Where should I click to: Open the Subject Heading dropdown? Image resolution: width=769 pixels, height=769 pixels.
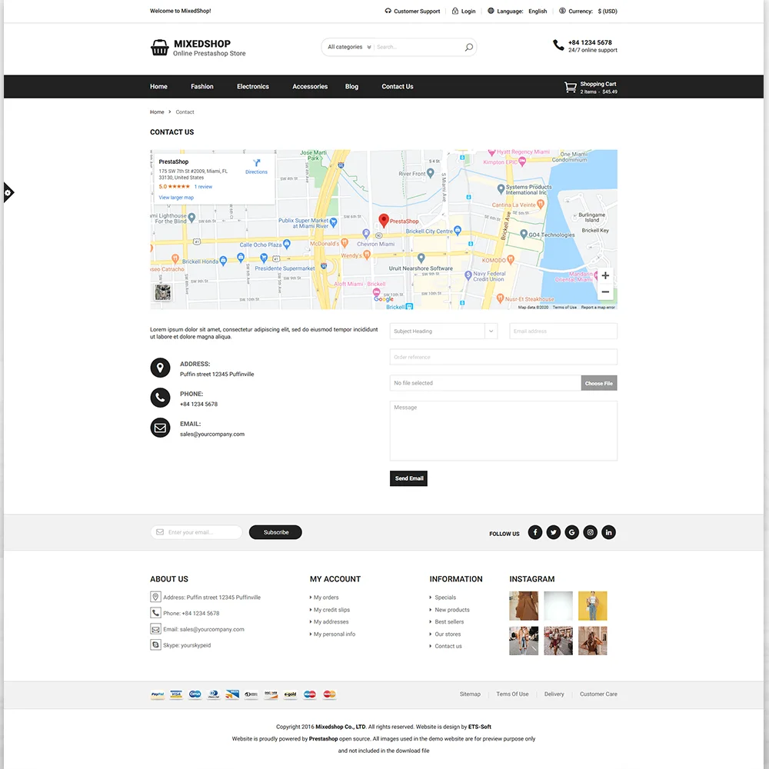point(444,331)
